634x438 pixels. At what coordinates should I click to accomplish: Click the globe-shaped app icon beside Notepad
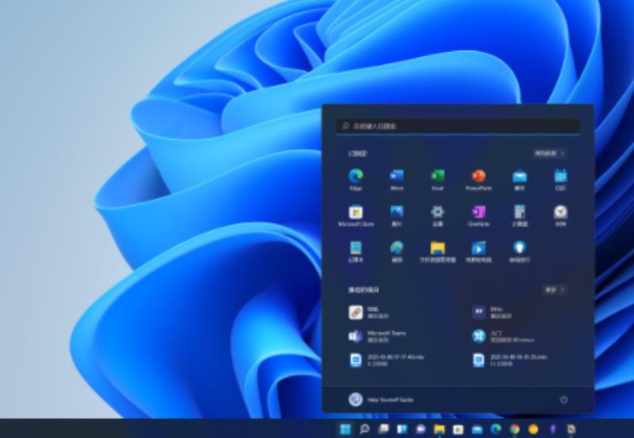pyautogui.click(x=397, y=248)
